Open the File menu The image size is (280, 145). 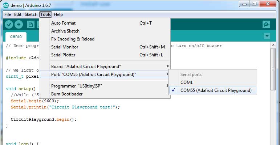point(8,14)
